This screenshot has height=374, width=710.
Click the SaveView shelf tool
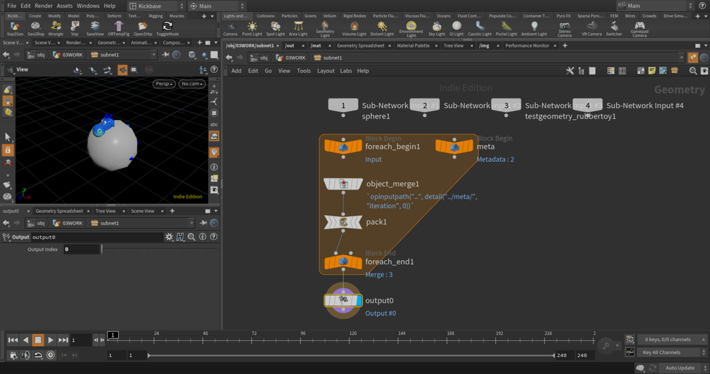pos(95,28)
